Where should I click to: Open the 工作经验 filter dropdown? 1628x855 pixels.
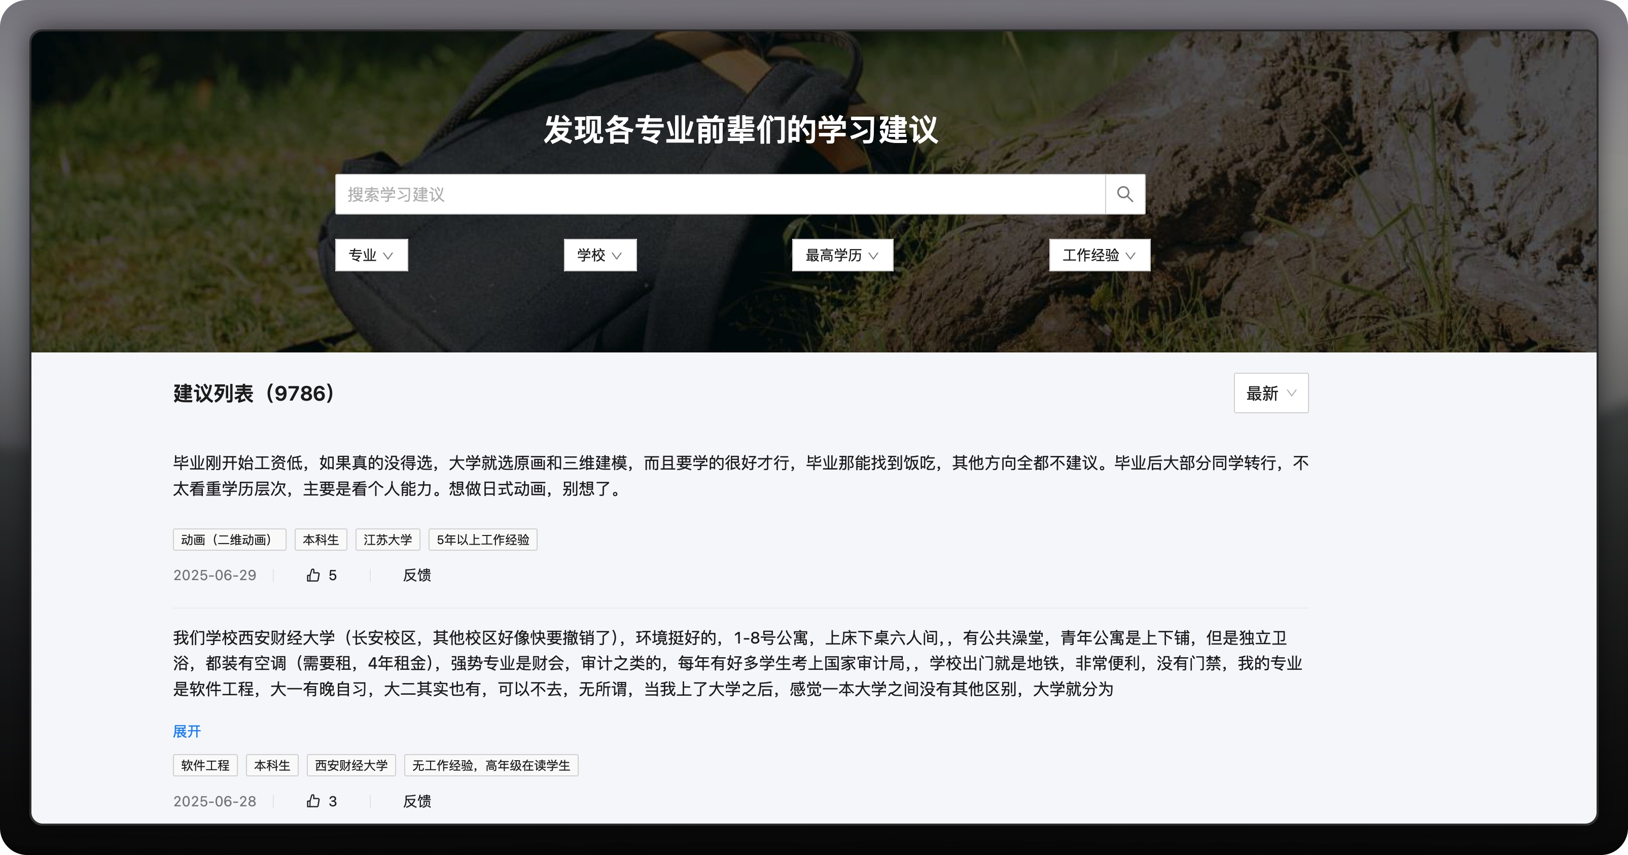[1099, 255]
